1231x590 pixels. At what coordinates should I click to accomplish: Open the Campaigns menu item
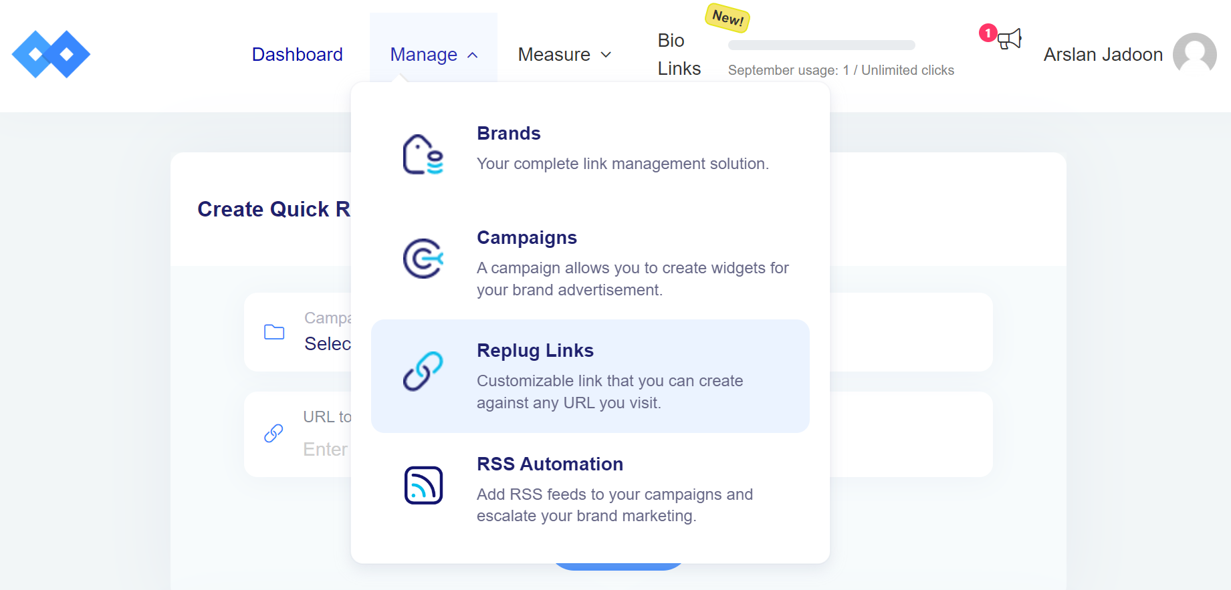click(x=590, y=263)
